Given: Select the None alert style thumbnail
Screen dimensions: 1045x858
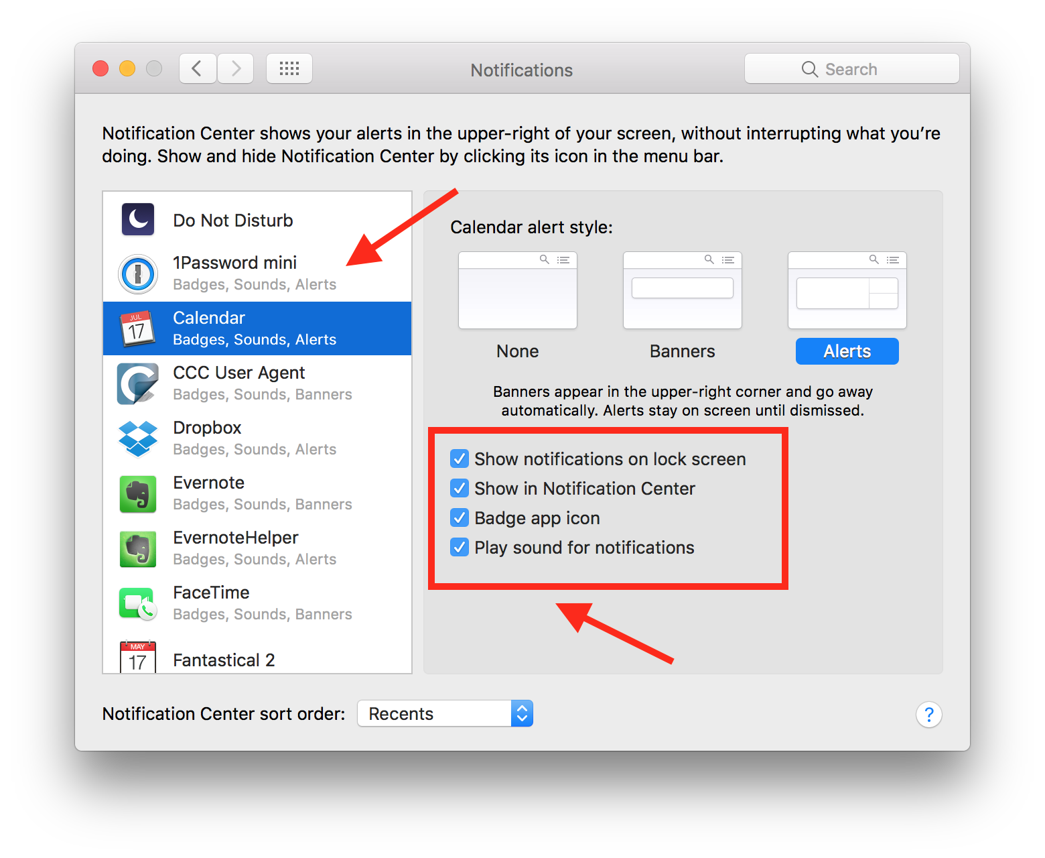Looking at the screenshot, I should [518, 290].
